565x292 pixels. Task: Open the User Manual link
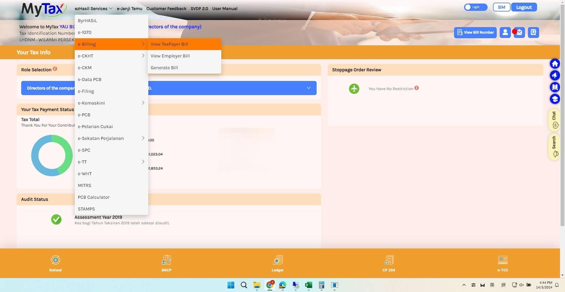point(225,9)
